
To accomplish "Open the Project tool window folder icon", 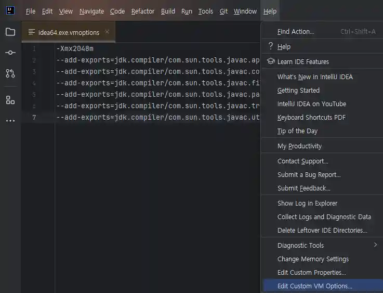I will pos(10,32).
